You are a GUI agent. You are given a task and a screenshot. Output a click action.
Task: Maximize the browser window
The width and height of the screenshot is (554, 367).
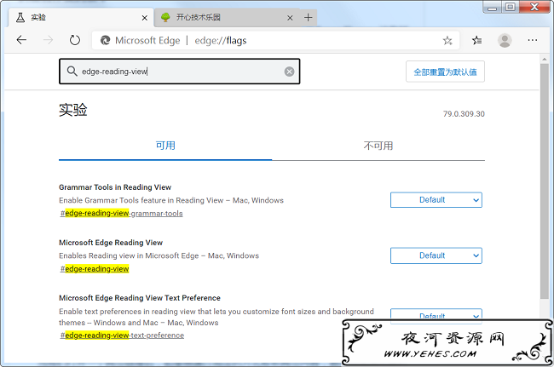(511, 8)
